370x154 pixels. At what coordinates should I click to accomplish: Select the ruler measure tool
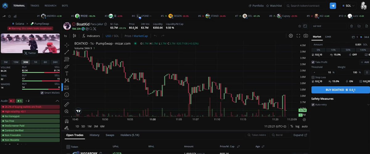[x=67, y=104]
